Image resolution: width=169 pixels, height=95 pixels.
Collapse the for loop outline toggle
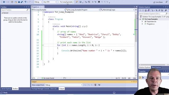43,45
